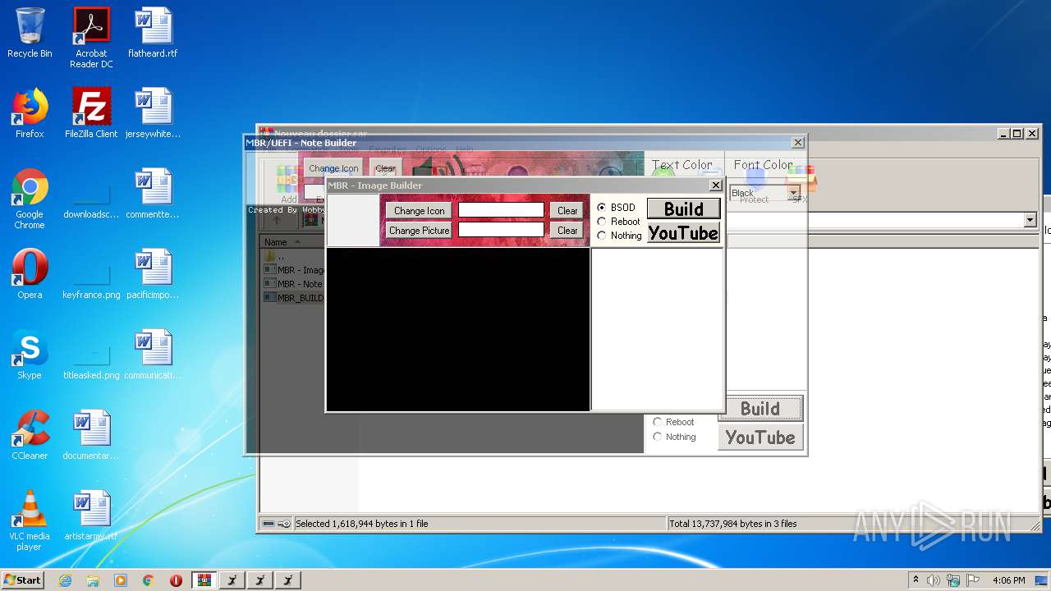Switch to WinRAR via its taskbar button

pyautogui.click(x=204, y=580)
